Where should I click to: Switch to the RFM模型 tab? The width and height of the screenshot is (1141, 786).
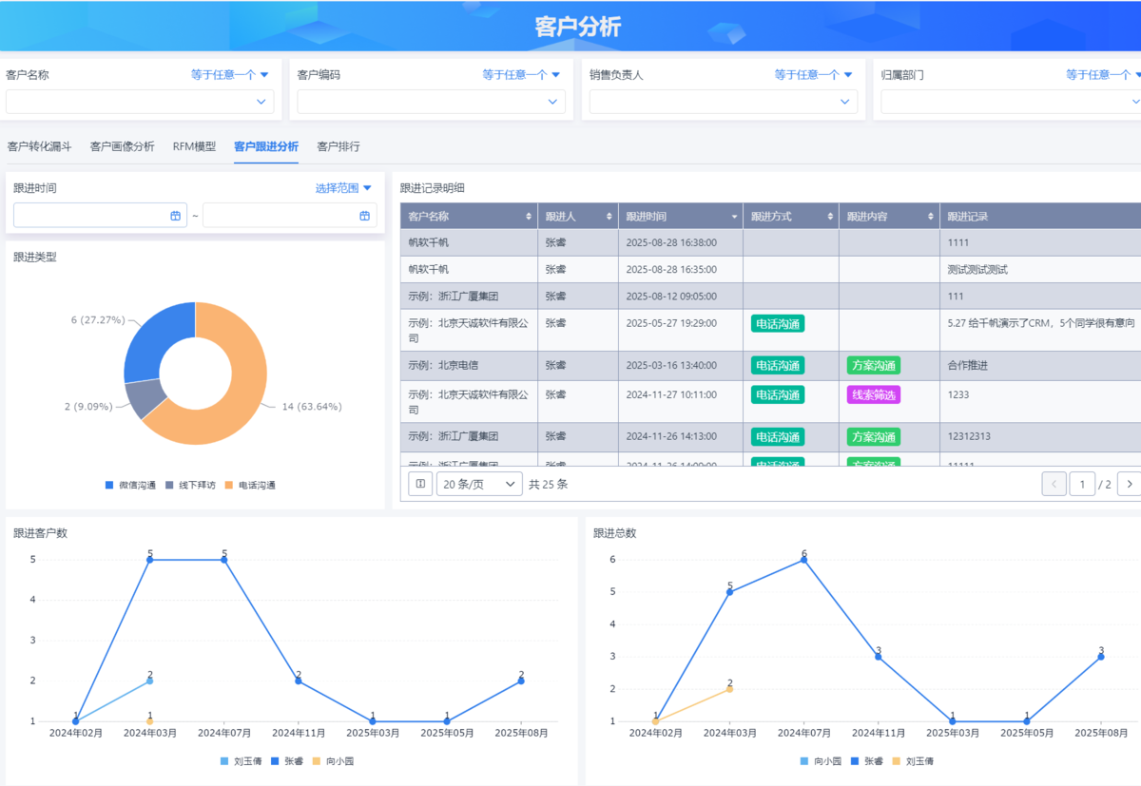pos(194,146)
